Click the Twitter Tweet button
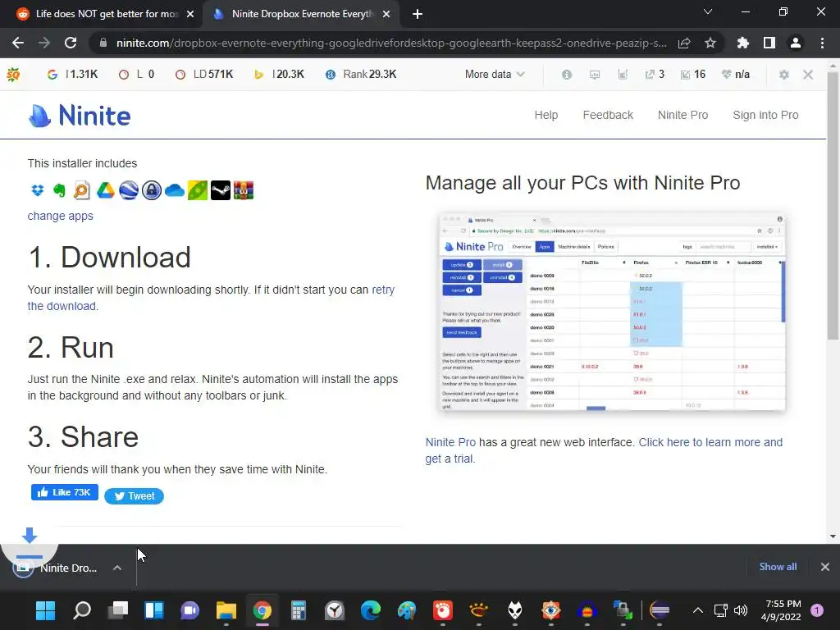840x630 pixels. (134, 496)
